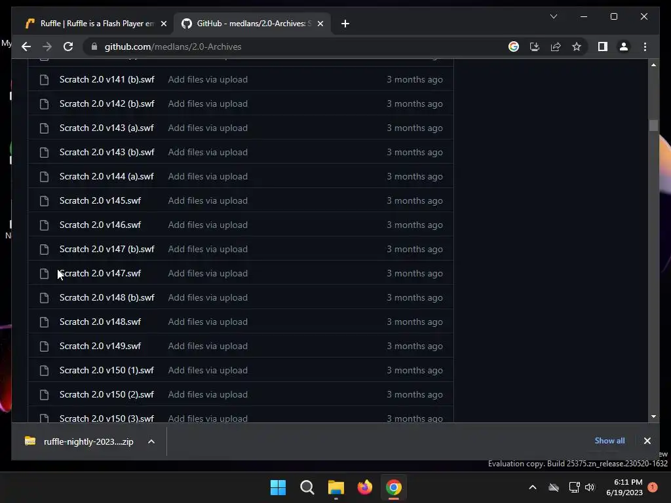Open Scratch 2.0 v146.swf file

click(x=100, y=225)
